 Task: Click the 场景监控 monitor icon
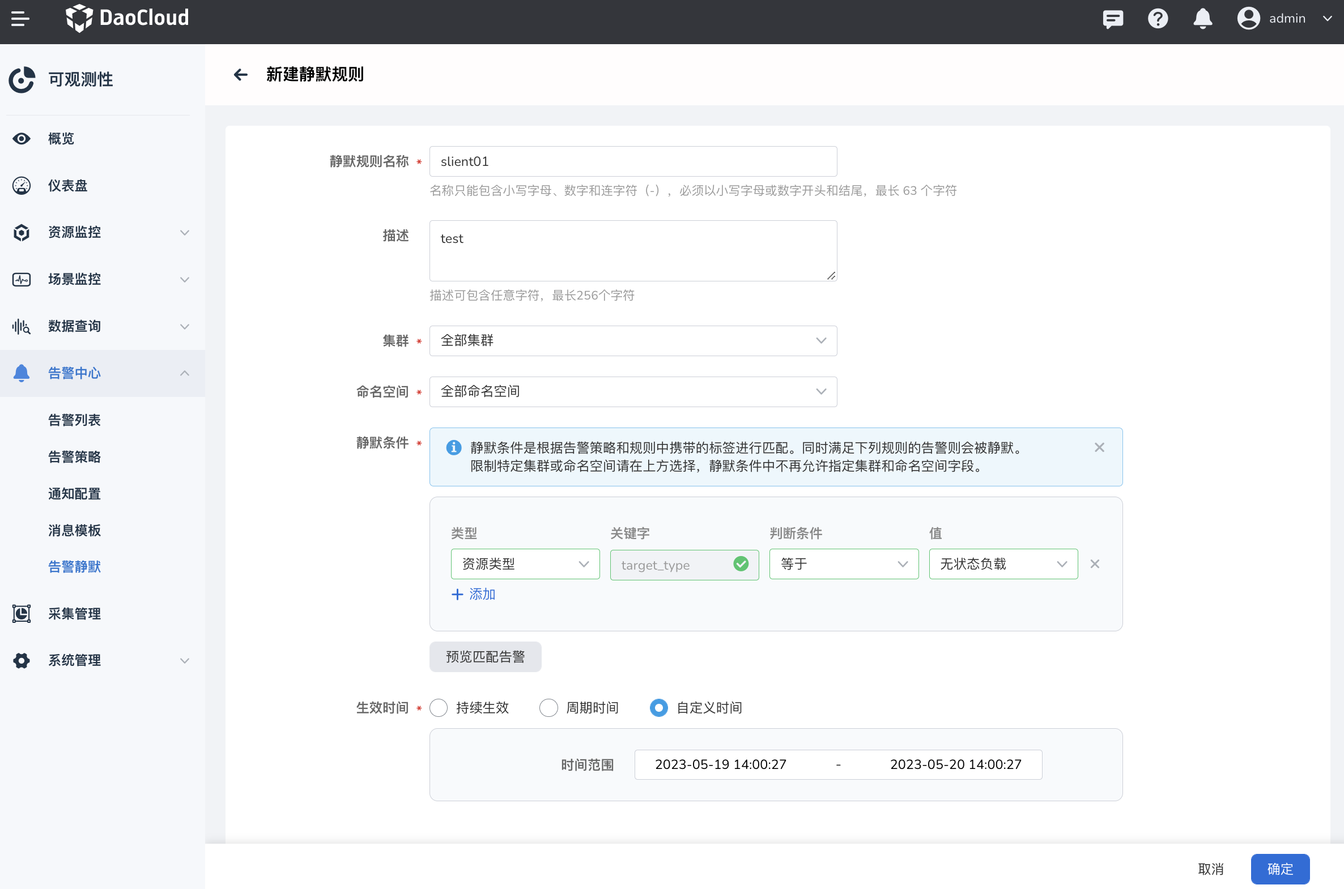[x=22, y=280]
